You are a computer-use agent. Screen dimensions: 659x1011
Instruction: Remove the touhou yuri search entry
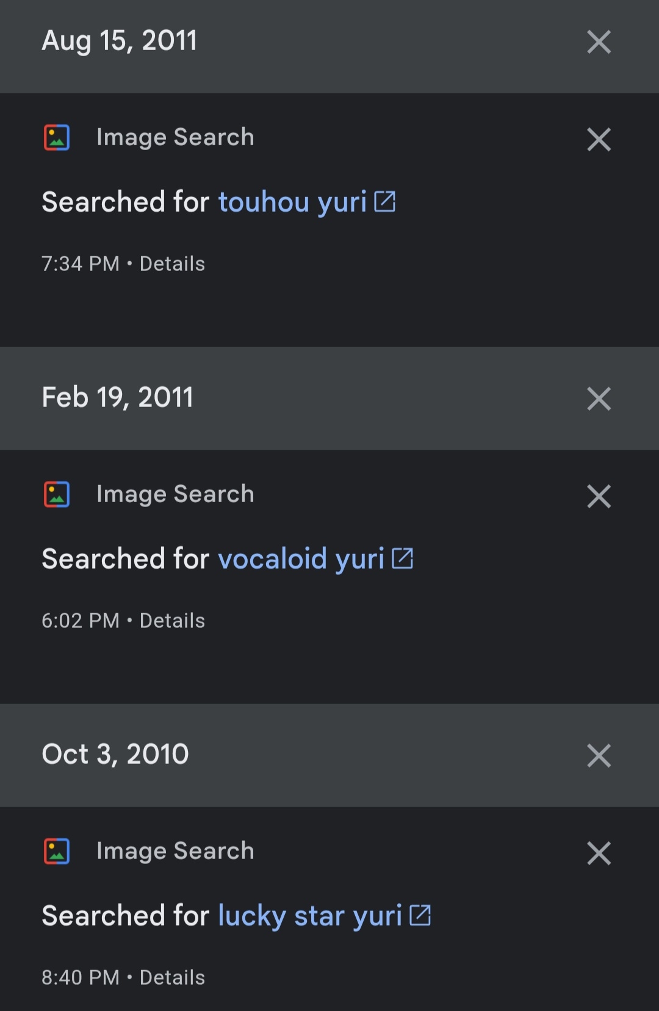click(599, 140)
